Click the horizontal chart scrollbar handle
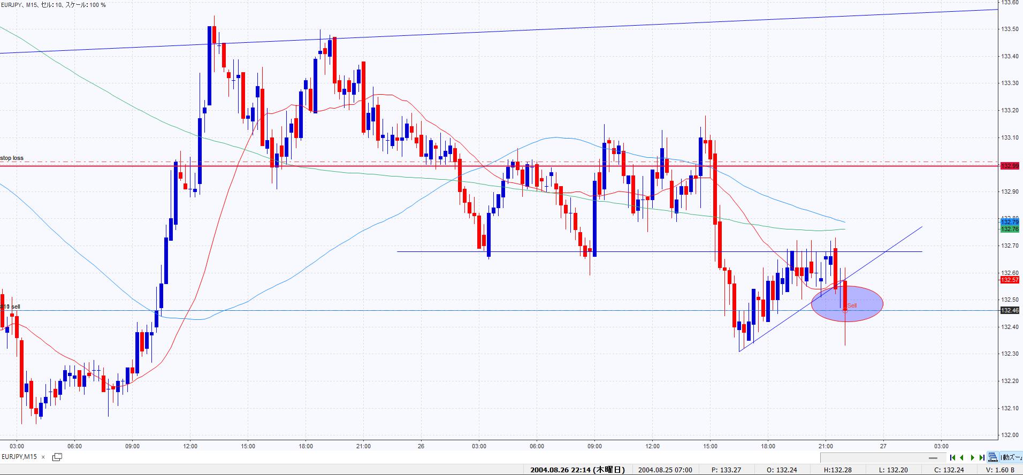 (933, 458)
